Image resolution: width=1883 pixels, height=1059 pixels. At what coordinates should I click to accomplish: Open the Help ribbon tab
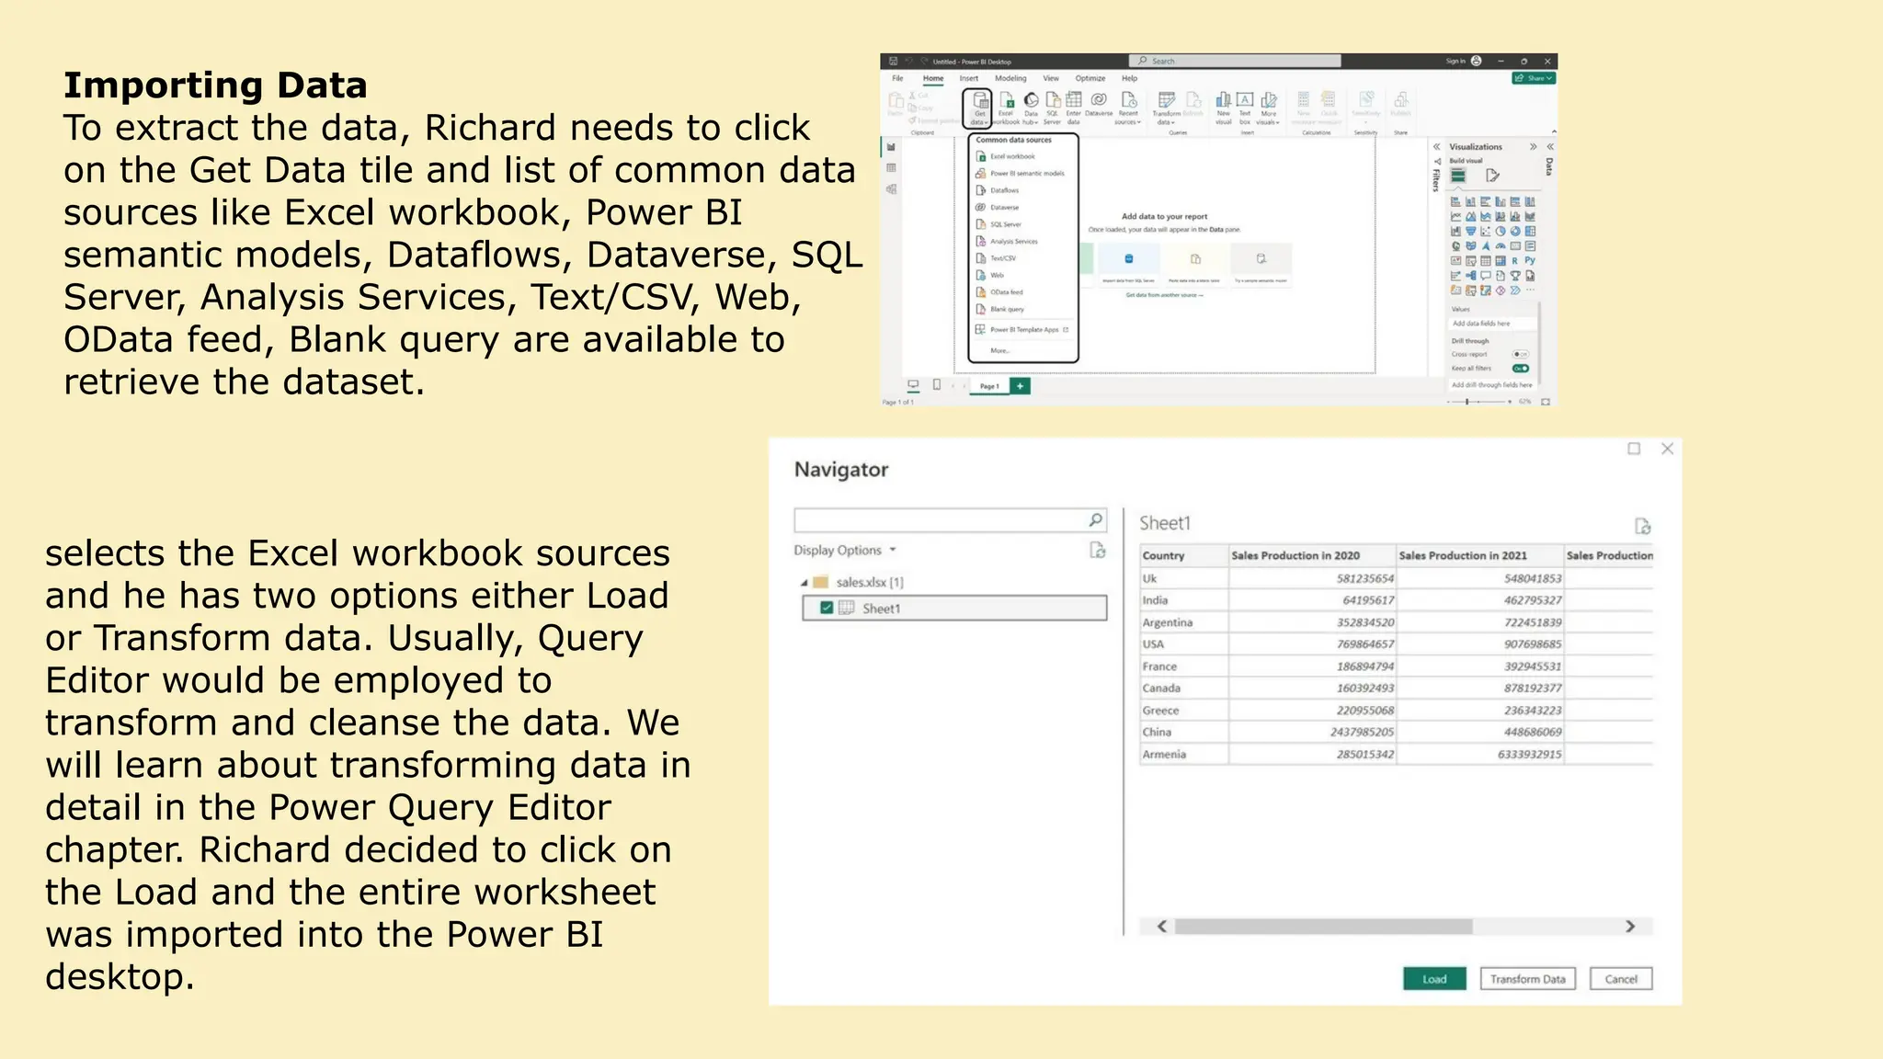(1129, 78)
